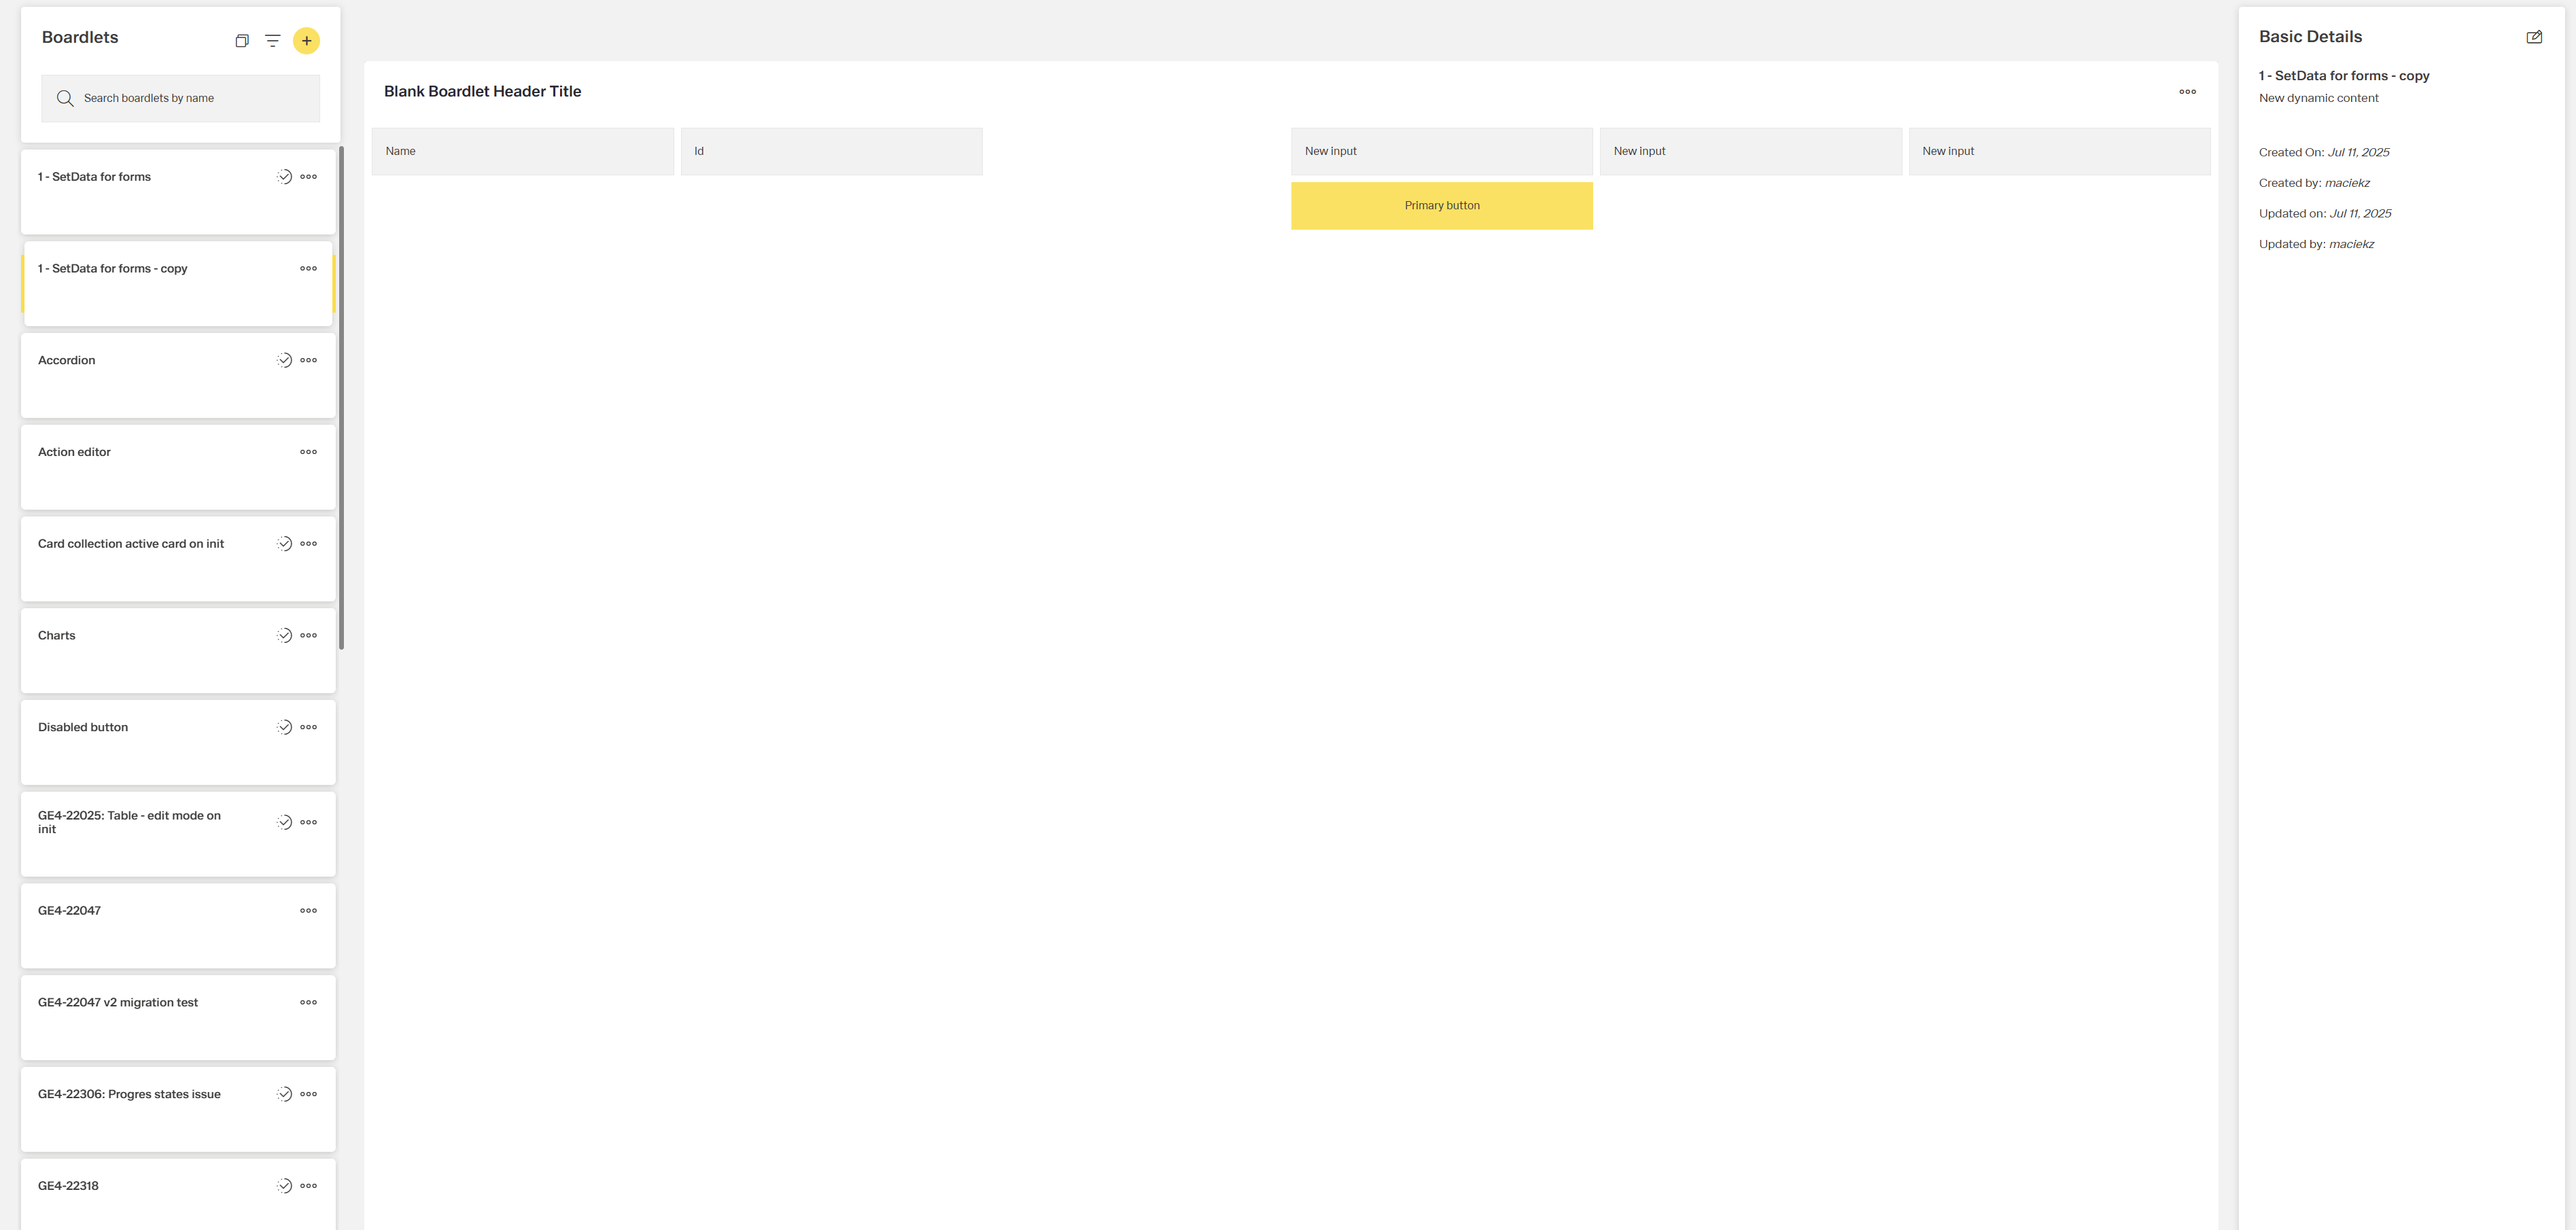Click the search magnifier icon in Boardlets sidebar
The height and width of the screenshot is (1230, 2576).
coord(65,98)
